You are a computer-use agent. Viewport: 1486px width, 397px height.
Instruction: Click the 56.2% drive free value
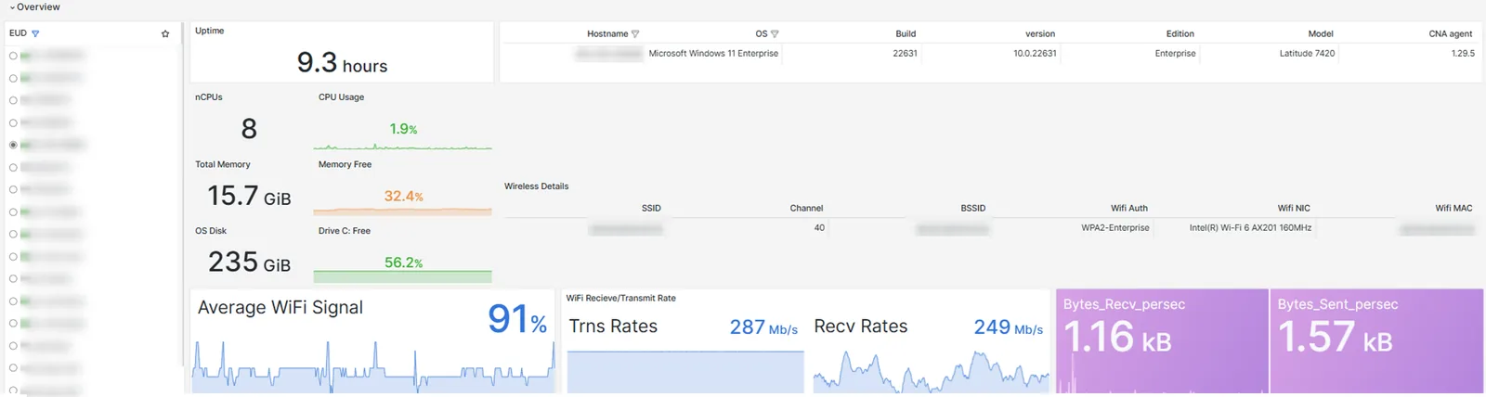tap(403, 263)
